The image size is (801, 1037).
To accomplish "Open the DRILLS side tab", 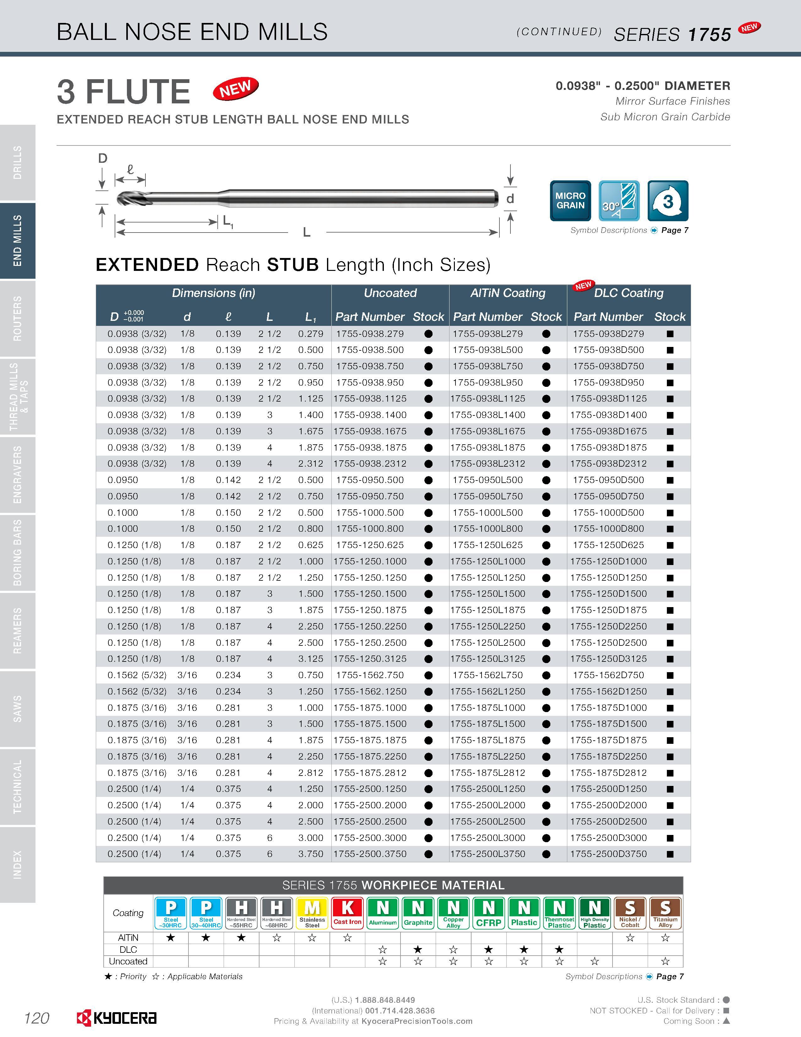I will point(18,162).
